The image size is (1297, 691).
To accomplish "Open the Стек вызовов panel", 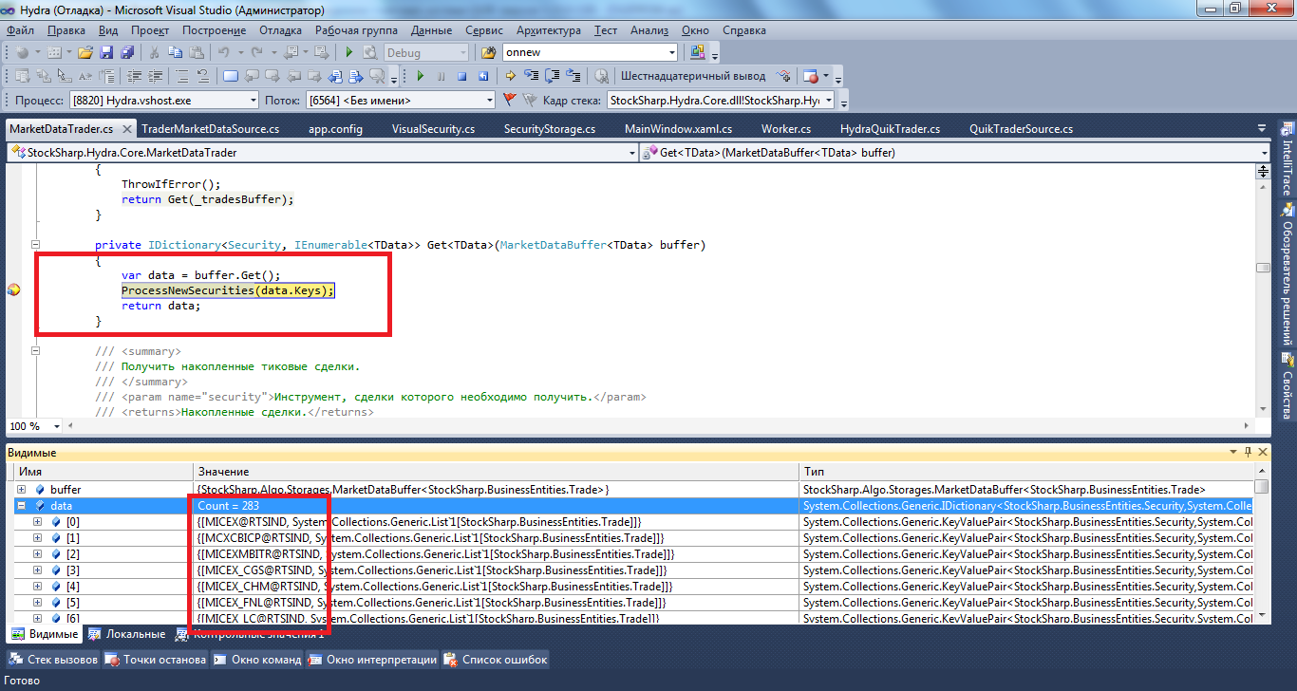I will coord(53,660).
